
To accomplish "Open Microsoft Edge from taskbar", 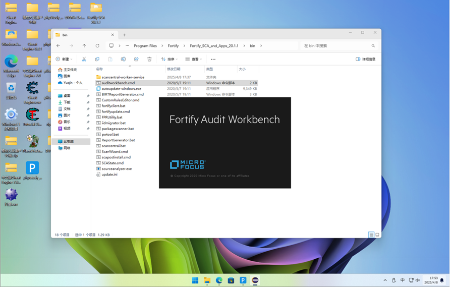I will [219, 280].
